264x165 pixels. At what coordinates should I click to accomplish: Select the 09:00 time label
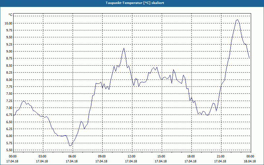(x=102, y=156)
